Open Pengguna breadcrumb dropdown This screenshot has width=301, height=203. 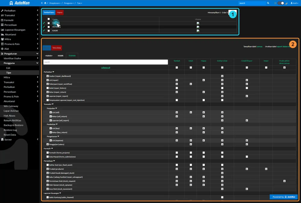click(69, 3)
